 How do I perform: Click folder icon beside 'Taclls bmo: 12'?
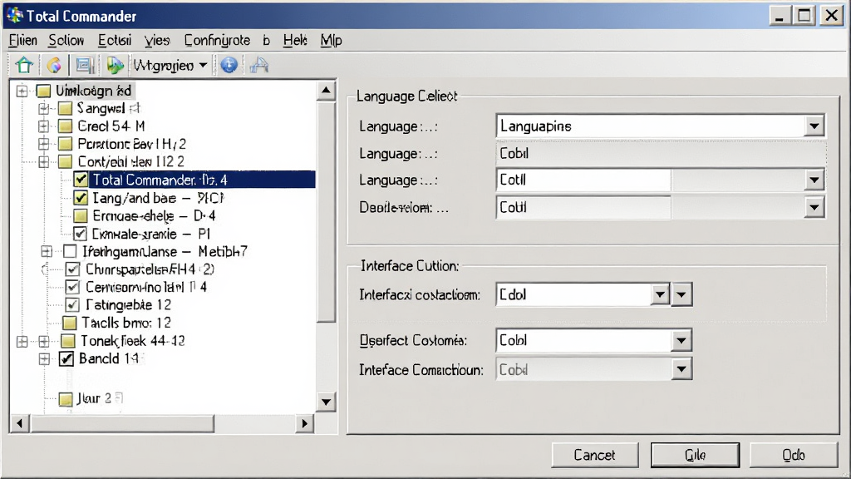(x=70, y=323)
